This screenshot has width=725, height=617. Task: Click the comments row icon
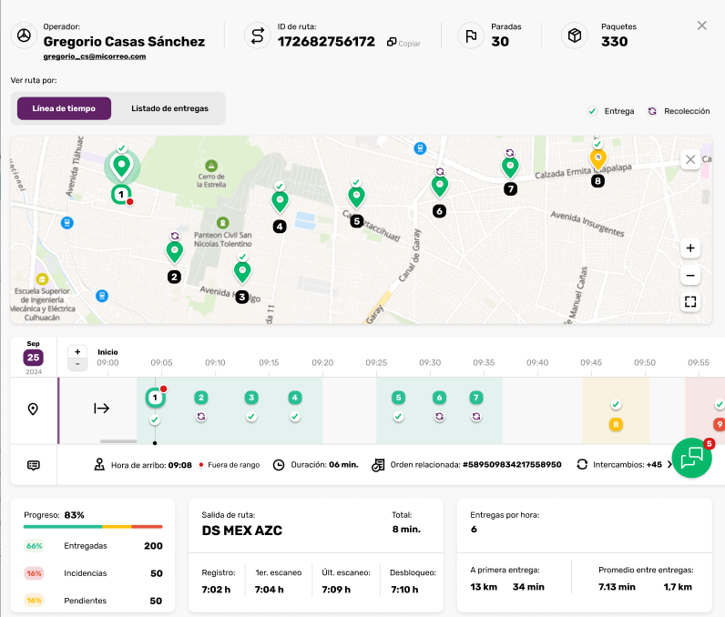[x=34, y=465]
